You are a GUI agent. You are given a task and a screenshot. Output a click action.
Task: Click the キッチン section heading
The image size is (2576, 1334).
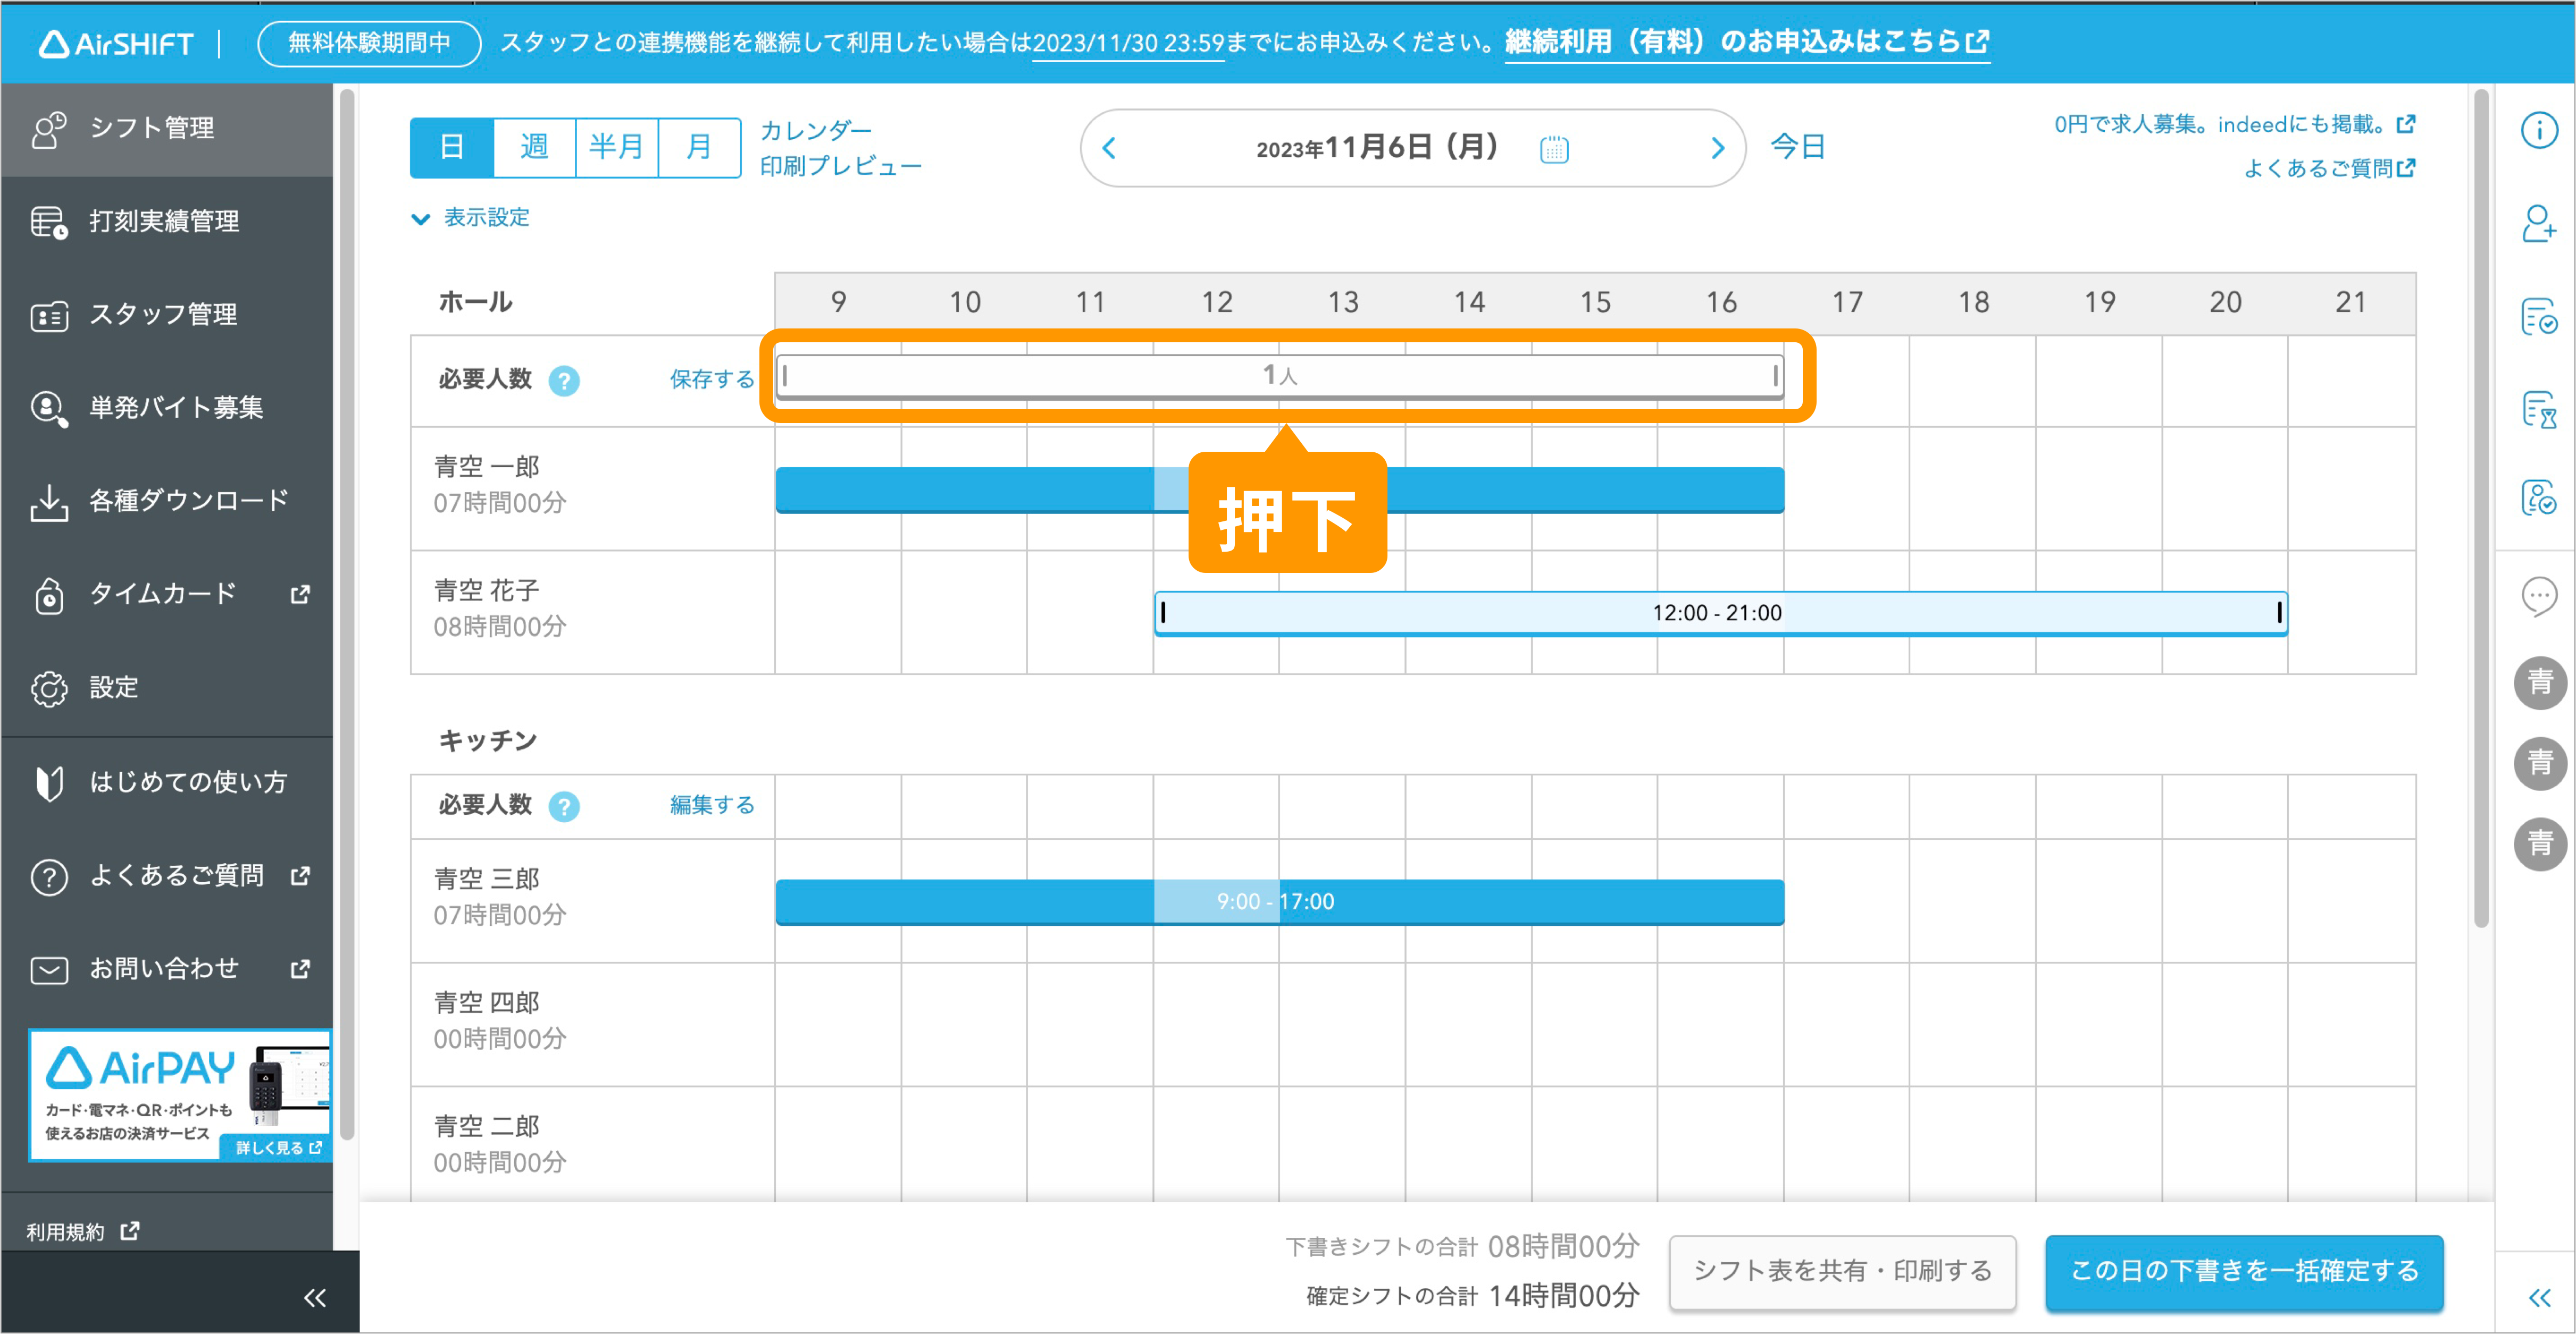tap(489, 741)
